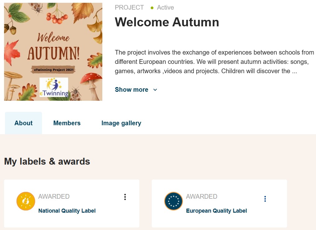Viewport: 316px width, 230px height.
Task: Open the European Quality Label link
Action: click(x=216, y=211)
